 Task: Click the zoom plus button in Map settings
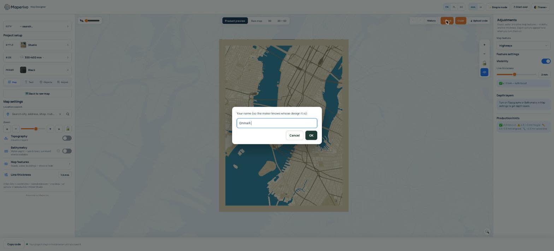50,129
